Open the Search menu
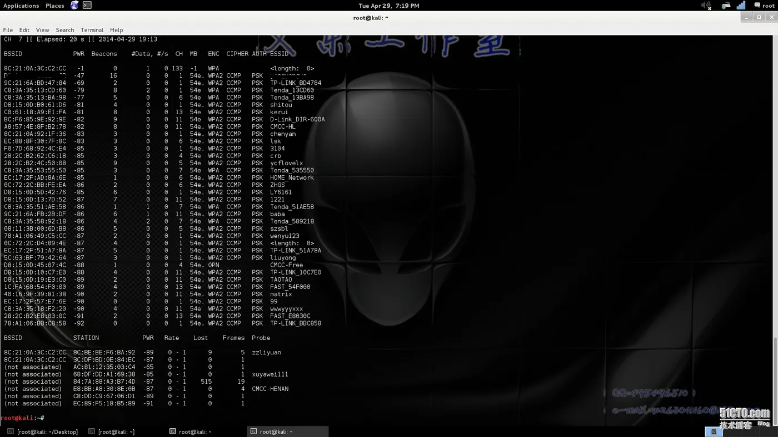The image size is (778, 437). point(65,30)
